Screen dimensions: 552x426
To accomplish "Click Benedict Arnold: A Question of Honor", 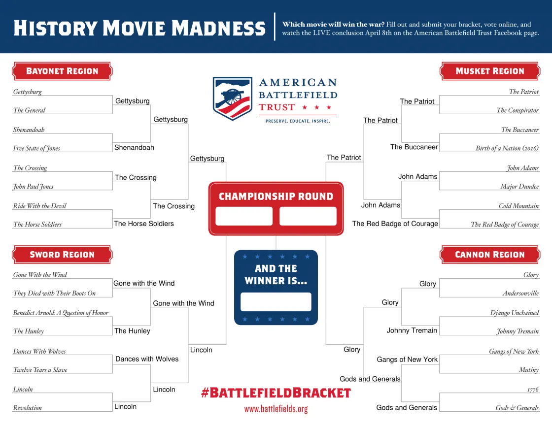I will tap(61, 313).
